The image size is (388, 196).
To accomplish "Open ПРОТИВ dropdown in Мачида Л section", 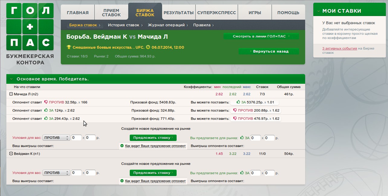I will coord(56,138).
